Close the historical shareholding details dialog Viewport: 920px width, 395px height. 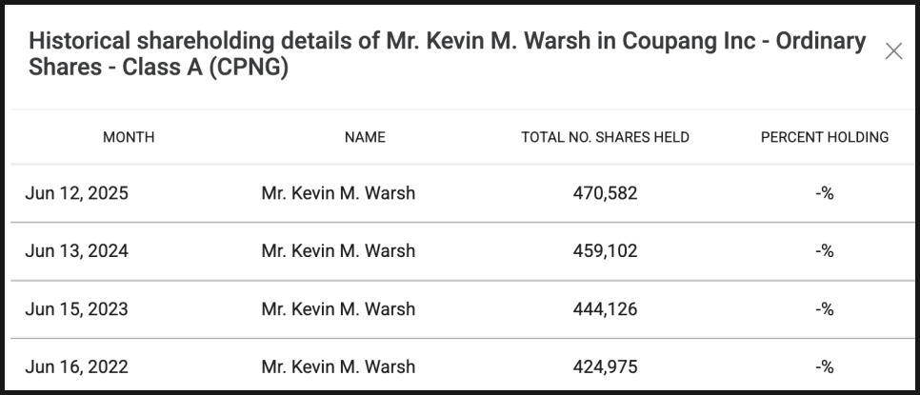[x=893, y=51]
